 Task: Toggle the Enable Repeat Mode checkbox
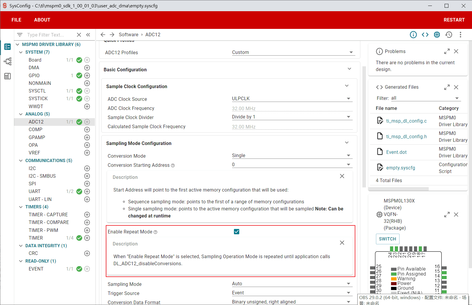(237, 232)
